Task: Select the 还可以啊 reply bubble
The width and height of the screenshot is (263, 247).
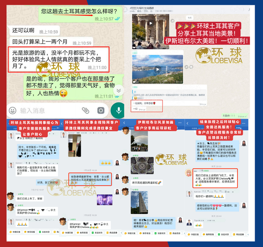Action: coord(35,31)
